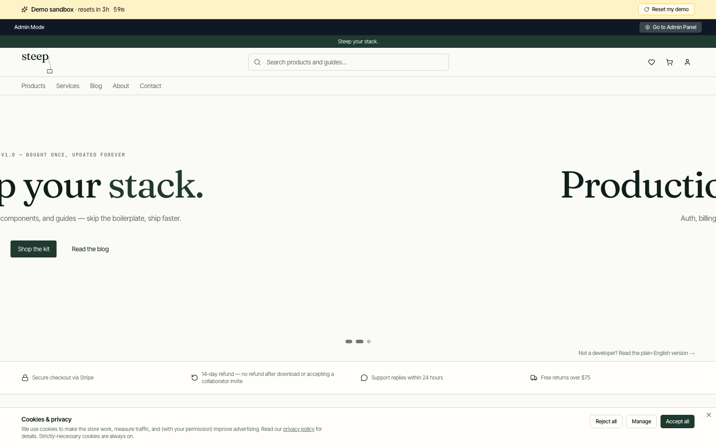Click 'Secure checkout via Stripe' text

(x=63, y=378)
